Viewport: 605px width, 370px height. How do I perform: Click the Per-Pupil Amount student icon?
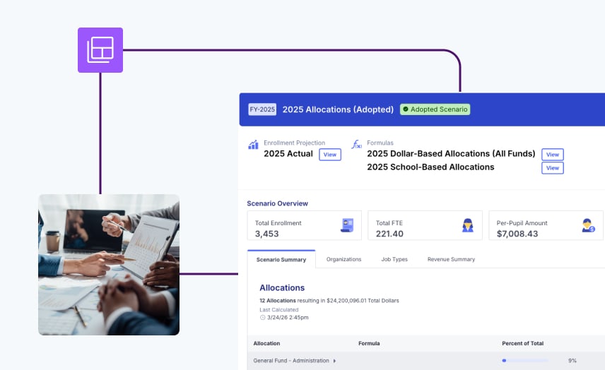(589, 225)
